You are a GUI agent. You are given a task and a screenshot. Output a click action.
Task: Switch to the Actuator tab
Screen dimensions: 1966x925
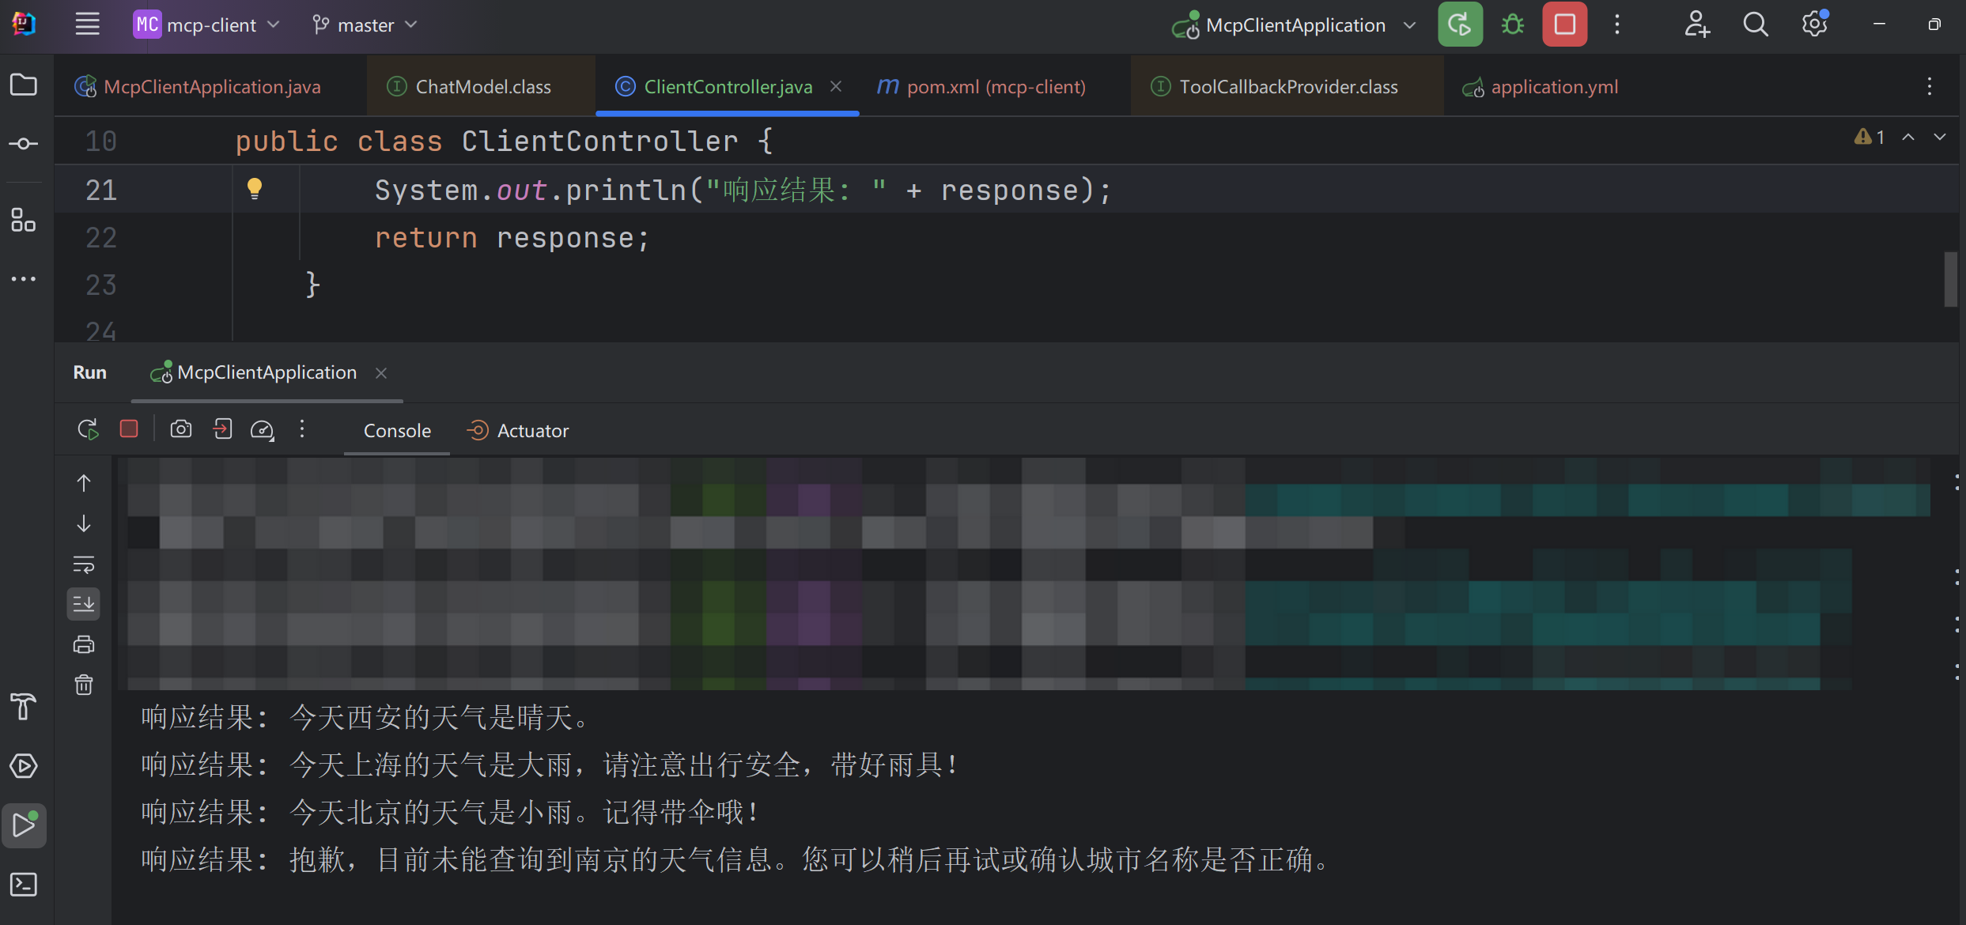tap(518, 430)
